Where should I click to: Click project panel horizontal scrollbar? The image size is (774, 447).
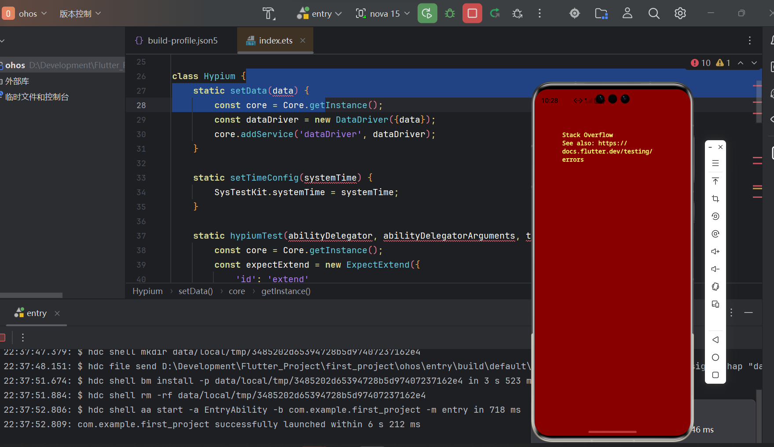pos(31,295)
